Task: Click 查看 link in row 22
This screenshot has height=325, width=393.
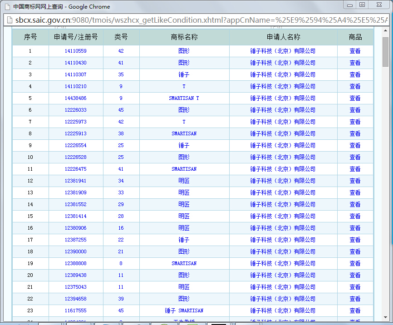Action: tap(355, 298)
